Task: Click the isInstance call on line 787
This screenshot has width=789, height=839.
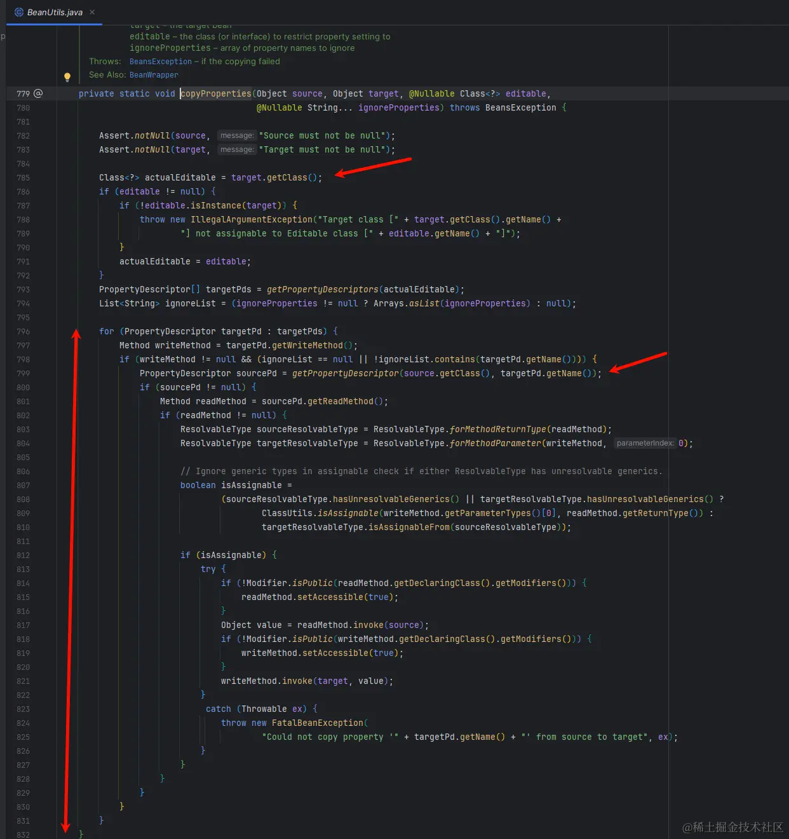Action: [x=216, y=205]
